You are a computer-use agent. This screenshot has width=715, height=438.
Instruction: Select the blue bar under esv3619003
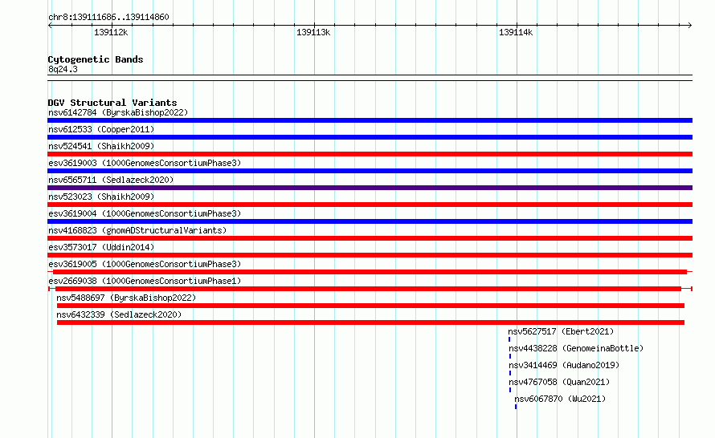pos(370,171)
